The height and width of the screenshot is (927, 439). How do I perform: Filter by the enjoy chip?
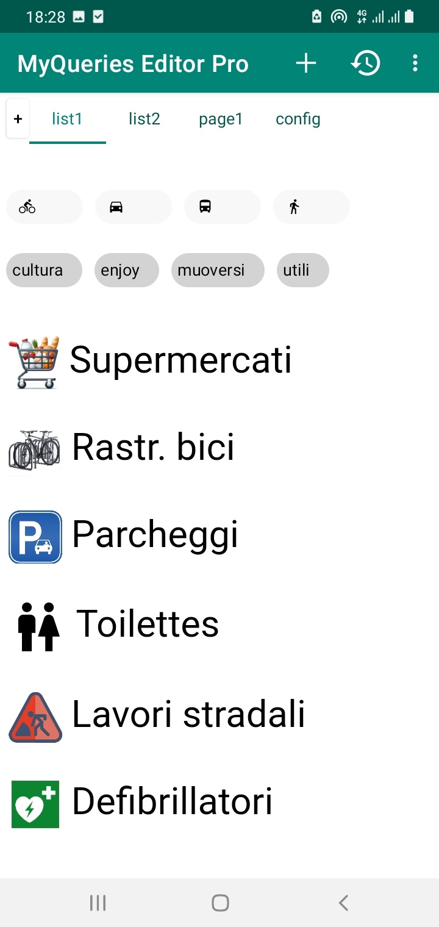pos(127,270)
